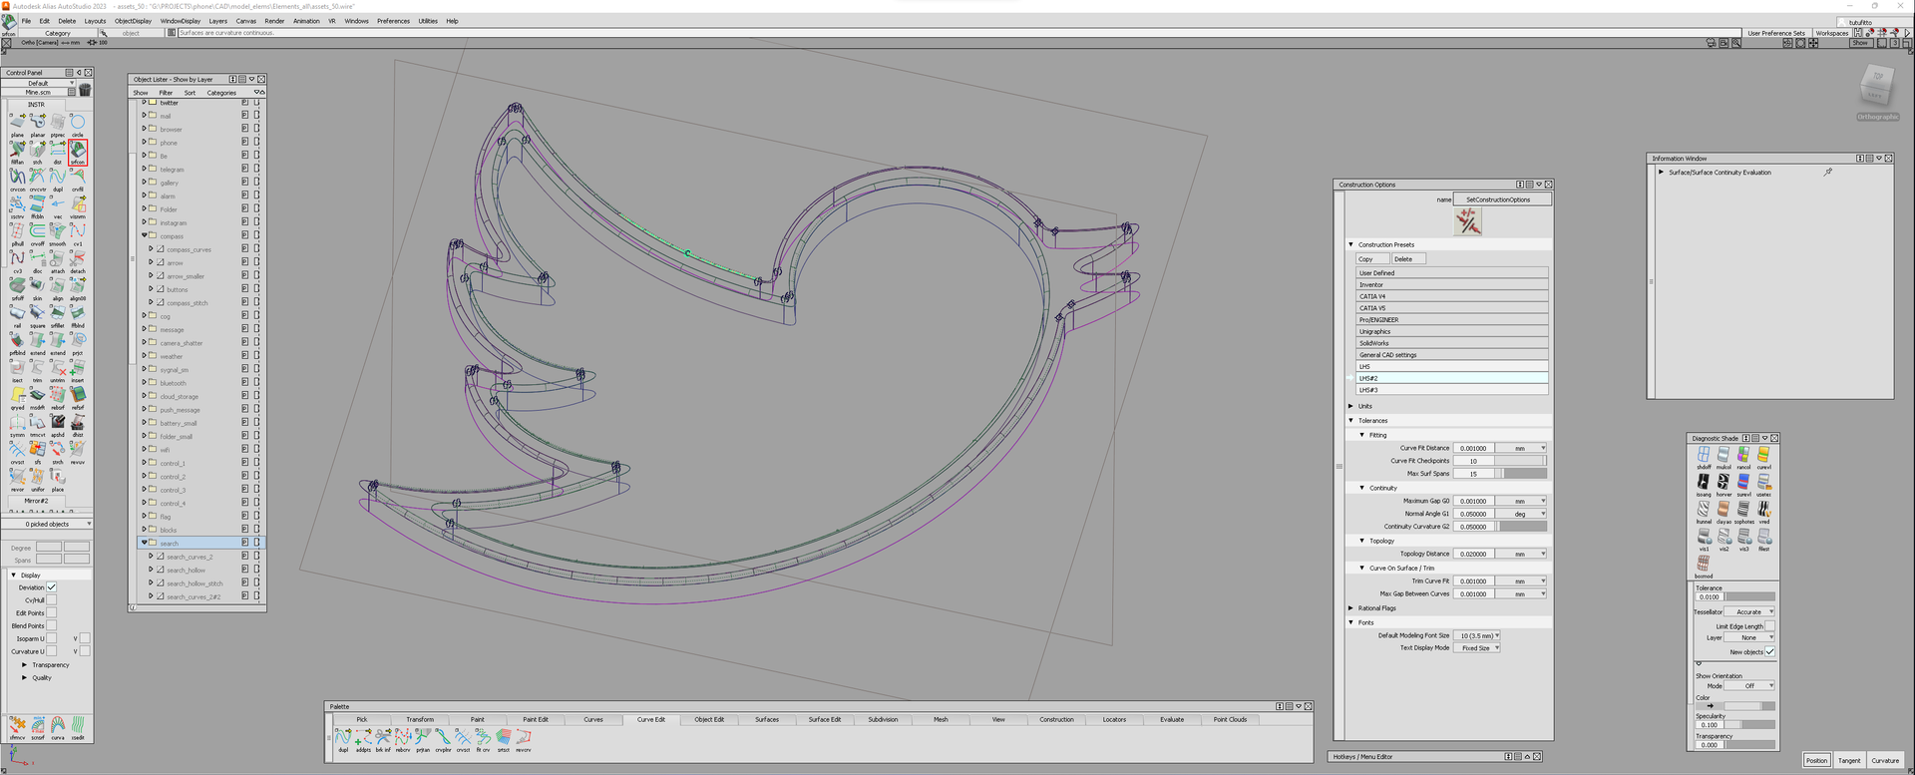Select the crvcon curve continuity tool
The height and width of the screenshot is (775, 1915).
pos(17,179)
